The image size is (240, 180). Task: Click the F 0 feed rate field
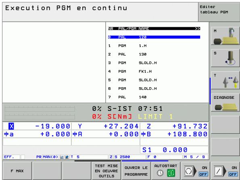click(165, 157)
